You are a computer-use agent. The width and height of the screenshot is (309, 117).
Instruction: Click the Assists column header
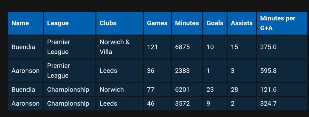tap(242, 23)
